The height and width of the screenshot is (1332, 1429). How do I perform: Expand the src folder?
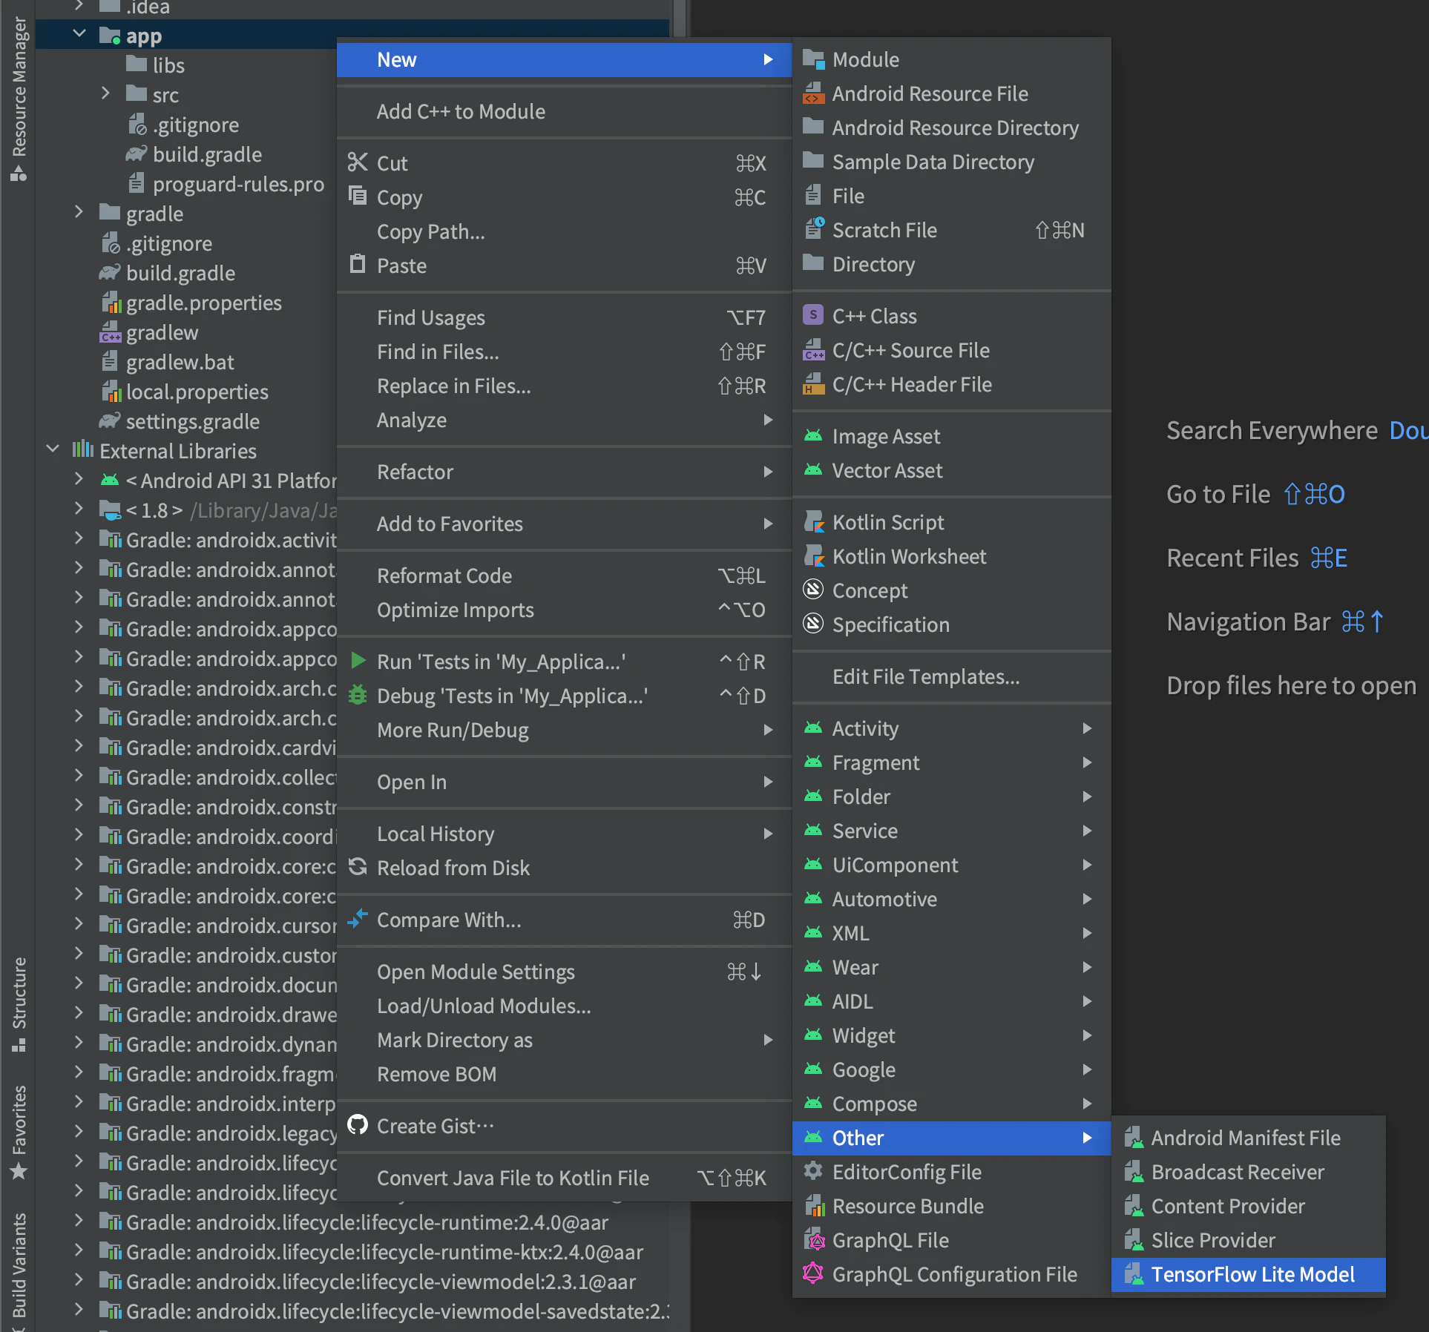pyautogui.click(x=105, y=93)
